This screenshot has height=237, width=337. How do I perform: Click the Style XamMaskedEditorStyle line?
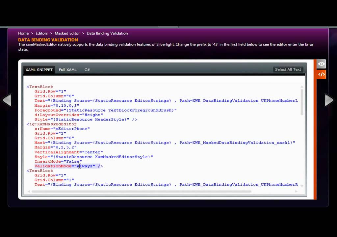tap(93, 157)
